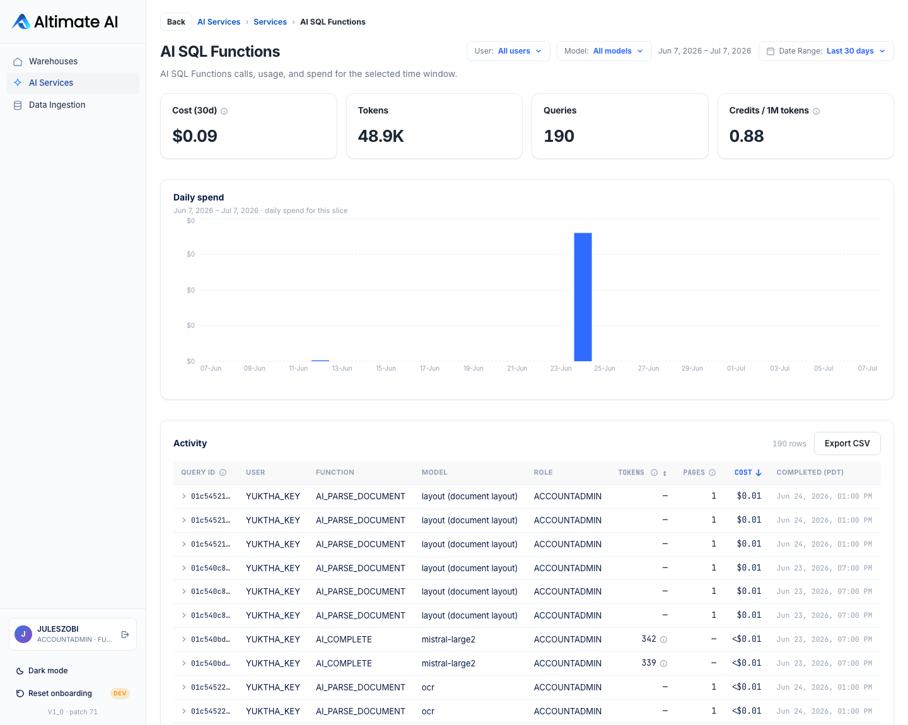Open Warehouses in the sidebar
Screen dimensions: 908x725
73,62
